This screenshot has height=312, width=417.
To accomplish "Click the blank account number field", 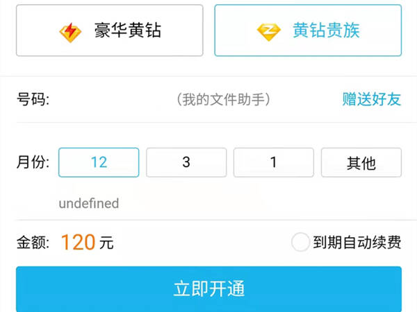I will 113,99.
